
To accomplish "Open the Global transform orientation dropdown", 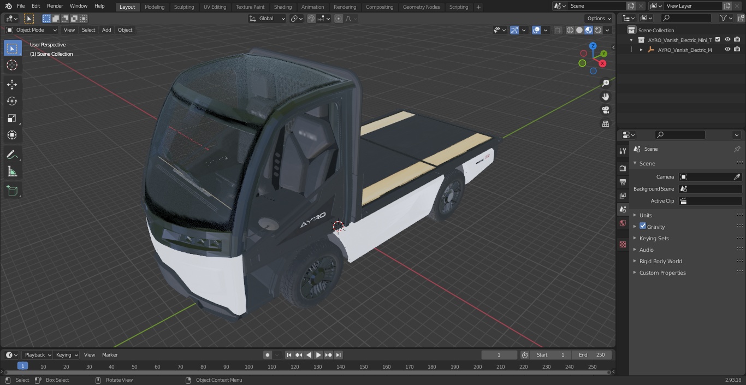I will pos(268,19).
